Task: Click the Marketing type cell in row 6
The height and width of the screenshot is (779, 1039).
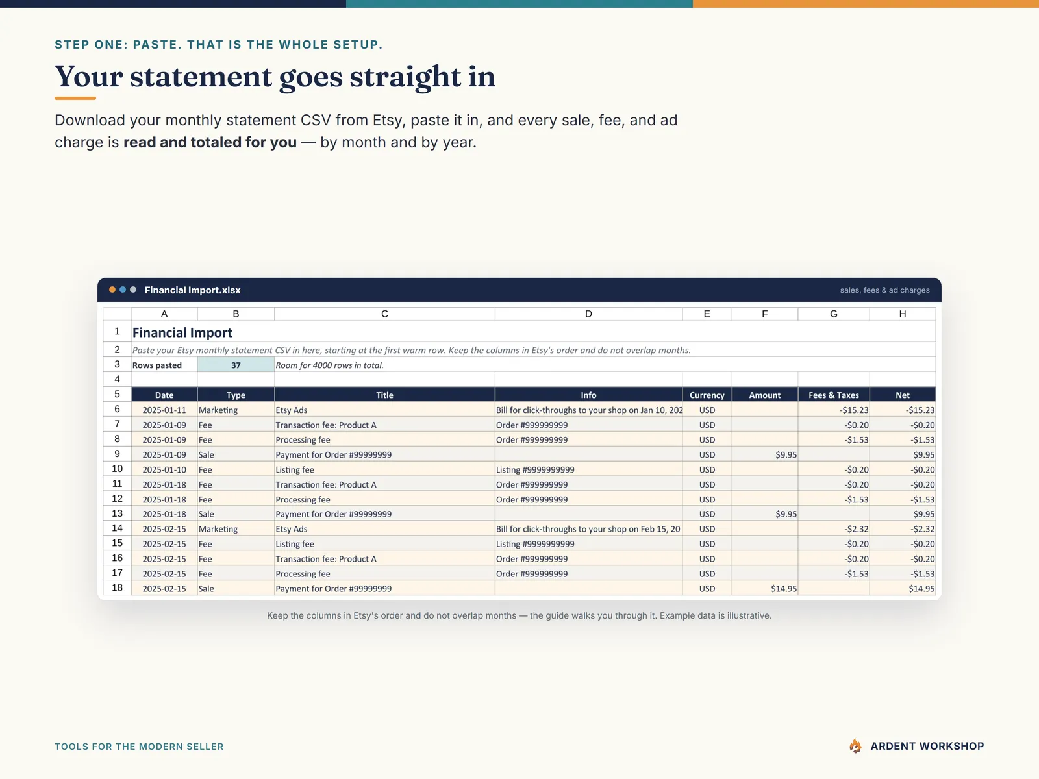Action: click(x=236, y=410)
